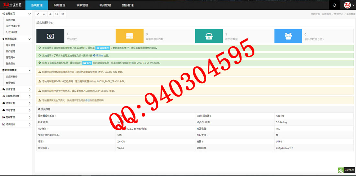Click the four-arrow fullscreen toolbar icon

click(63, 14)
